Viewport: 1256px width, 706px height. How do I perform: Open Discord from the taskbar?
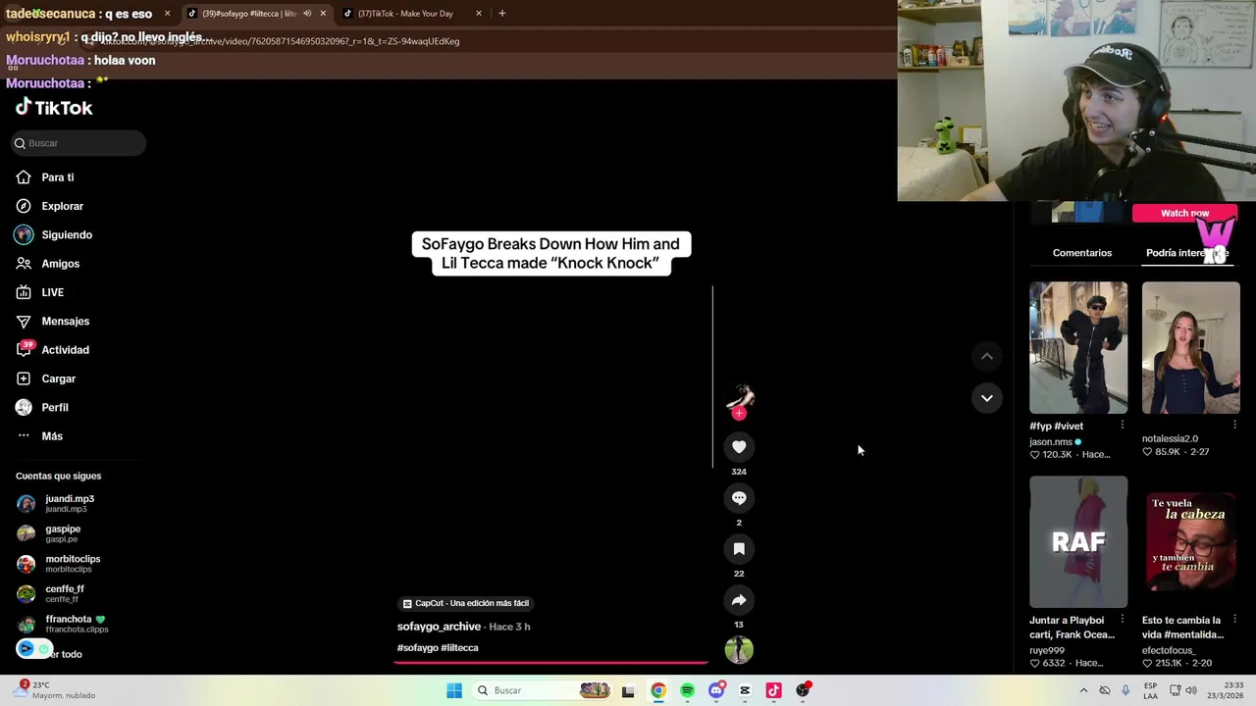716,690
